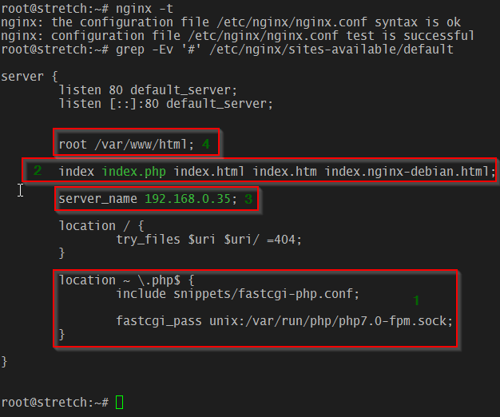Click the listen [::]:80 default_server line

(166, 104)
